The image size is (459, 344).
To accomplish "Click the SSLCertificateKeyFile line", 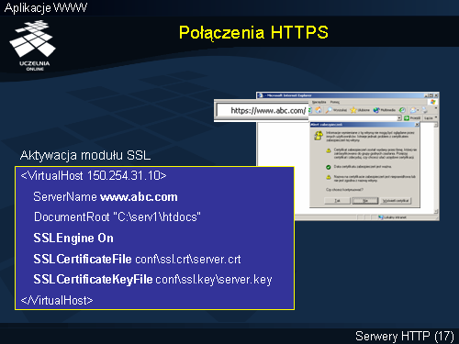I will [x=152, y=279].
